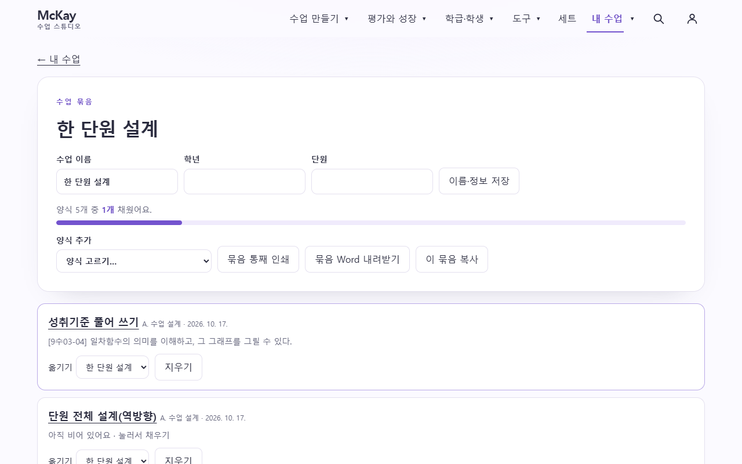Open the 세트 page
742x464 pixels.
(x=567, y=19)
